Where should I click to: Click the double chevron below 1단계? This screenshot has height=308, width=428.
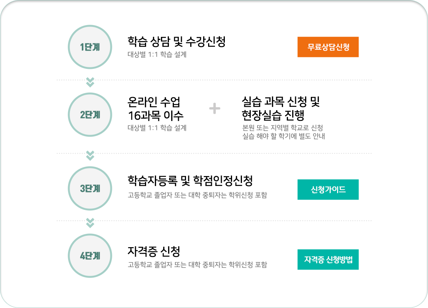(x=90, y=82)
